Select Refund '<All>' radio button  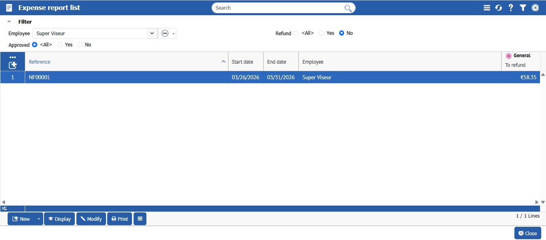point(296,33)
